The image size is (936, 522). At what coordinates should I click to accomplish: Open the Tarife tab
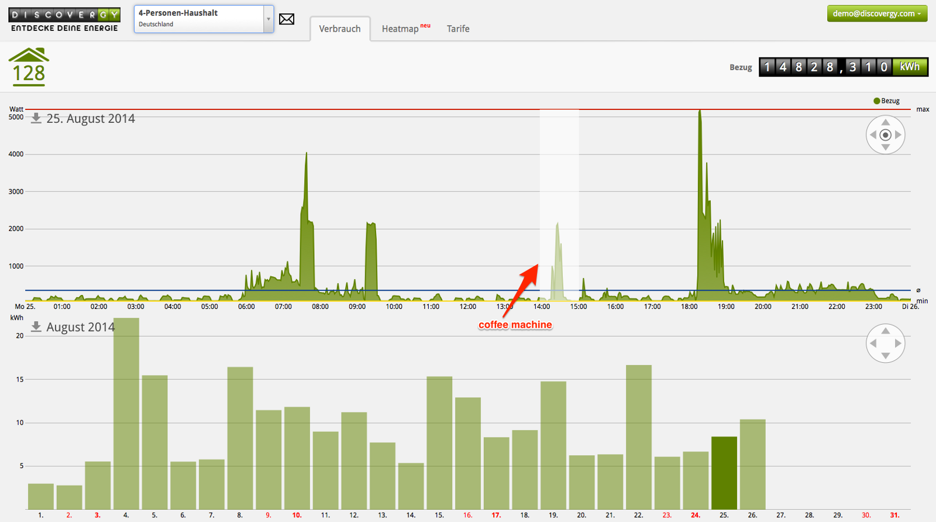coord(458,29)
